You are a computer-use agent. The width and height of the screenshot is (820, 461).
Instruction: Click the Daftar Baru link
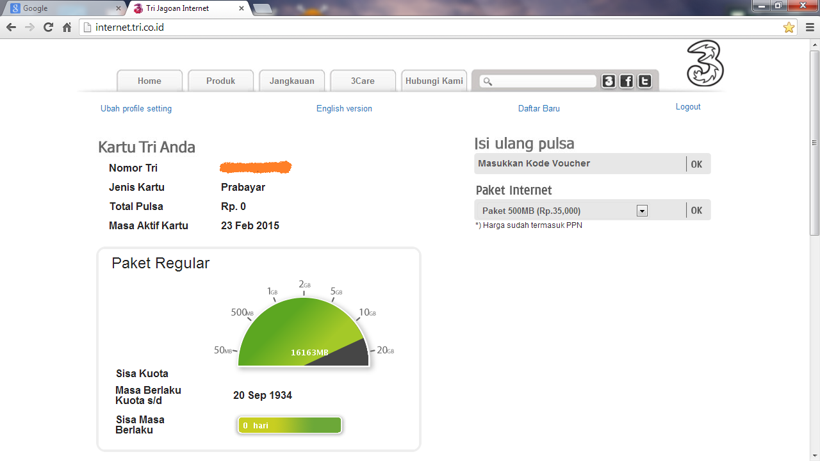click(539, 109)
